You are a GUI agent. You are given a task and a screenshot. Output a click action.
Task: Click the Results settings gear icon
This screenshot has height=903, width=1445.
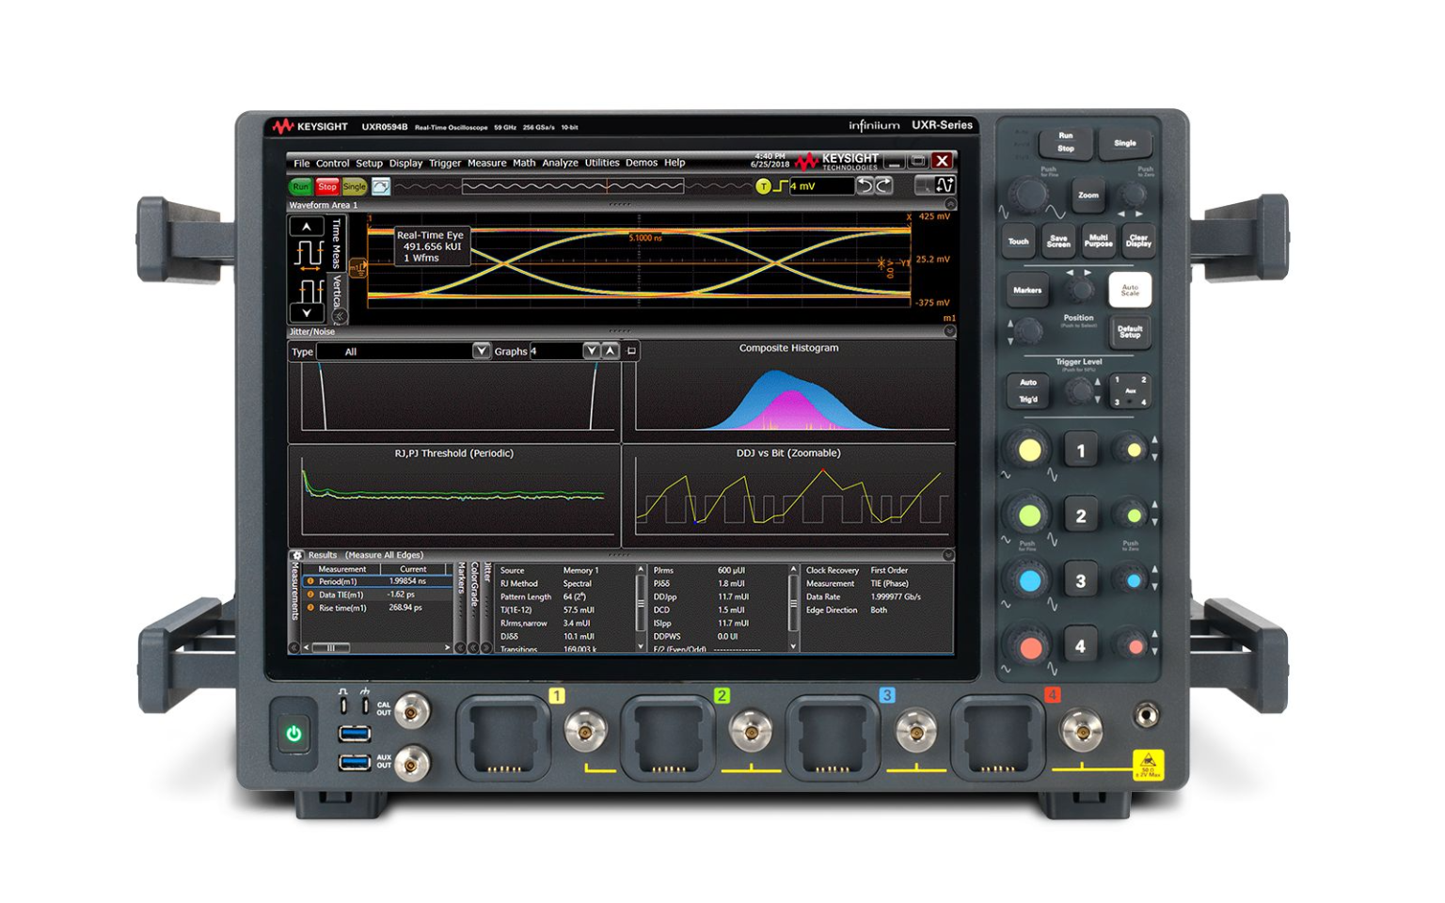click(297, 556)
